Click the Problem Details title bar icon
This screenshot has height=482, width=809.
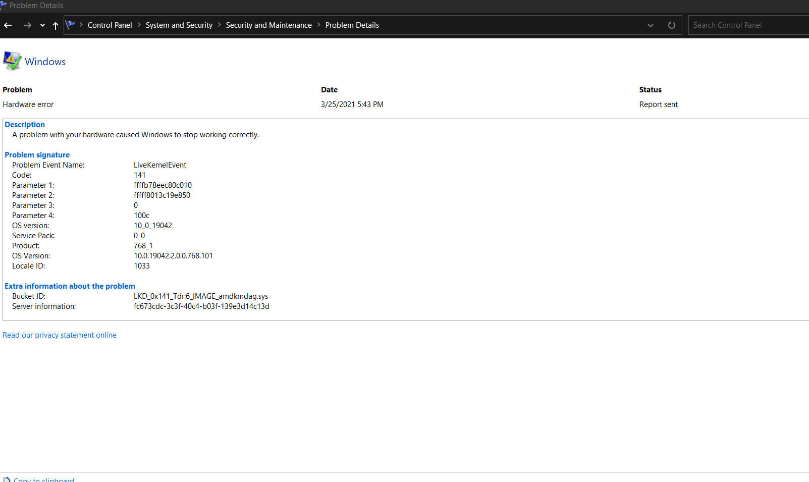[x=4, y=5]
